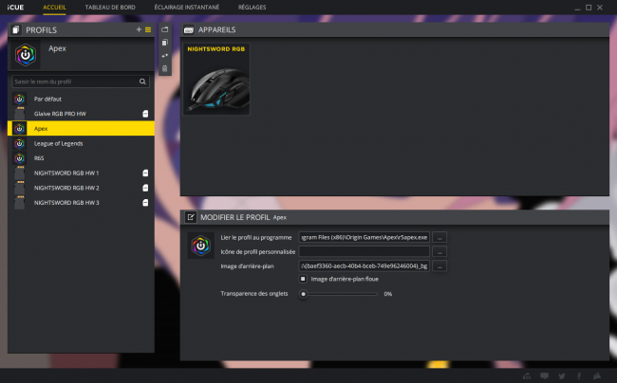Click the Corsair sails logo in bottom bar
Screen dimensions: 617x383
[597, 376]
